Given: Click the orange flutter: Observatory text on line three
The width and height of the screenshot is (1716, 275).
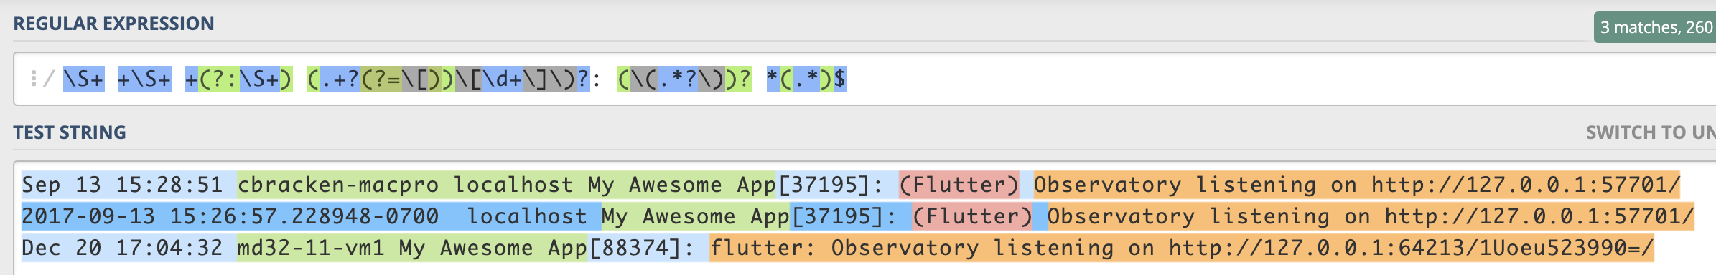Looking at the screenshot, I should [844, 248].
